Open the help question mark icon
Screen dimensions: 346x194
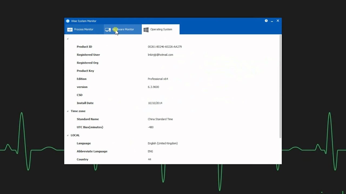pos(266,21)
